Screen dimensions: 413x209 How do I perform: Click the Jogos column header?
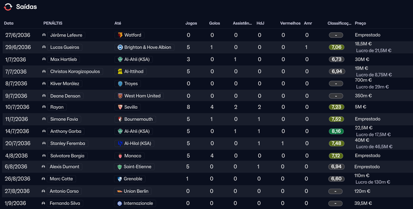coord(191,23)
